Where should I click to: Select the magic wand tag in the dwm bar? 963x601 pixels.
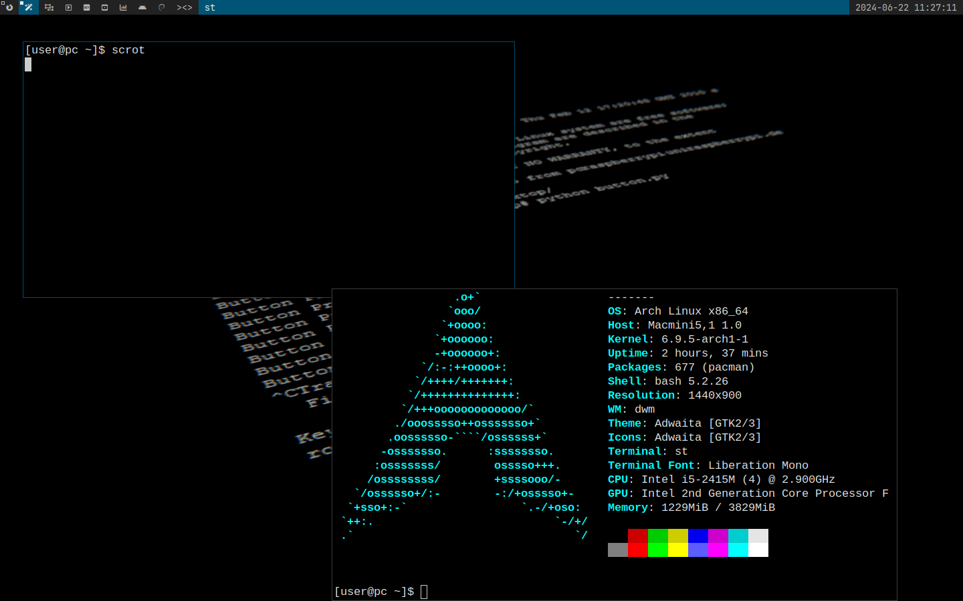pyautogui.click(x=29, y=7)
